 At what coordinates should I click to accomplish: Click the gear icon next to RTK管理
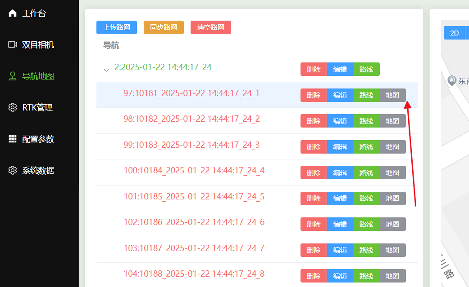coord(13,107)
